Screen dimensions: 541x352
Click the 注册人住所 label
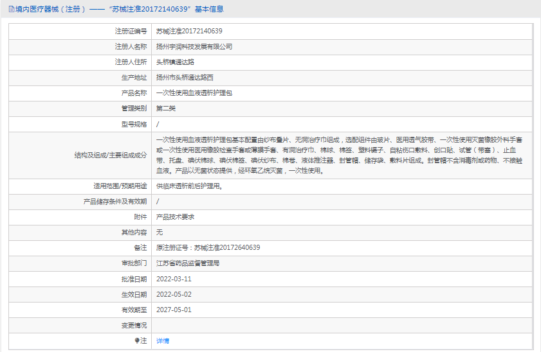pyautogui.click(x=131, y=62)
